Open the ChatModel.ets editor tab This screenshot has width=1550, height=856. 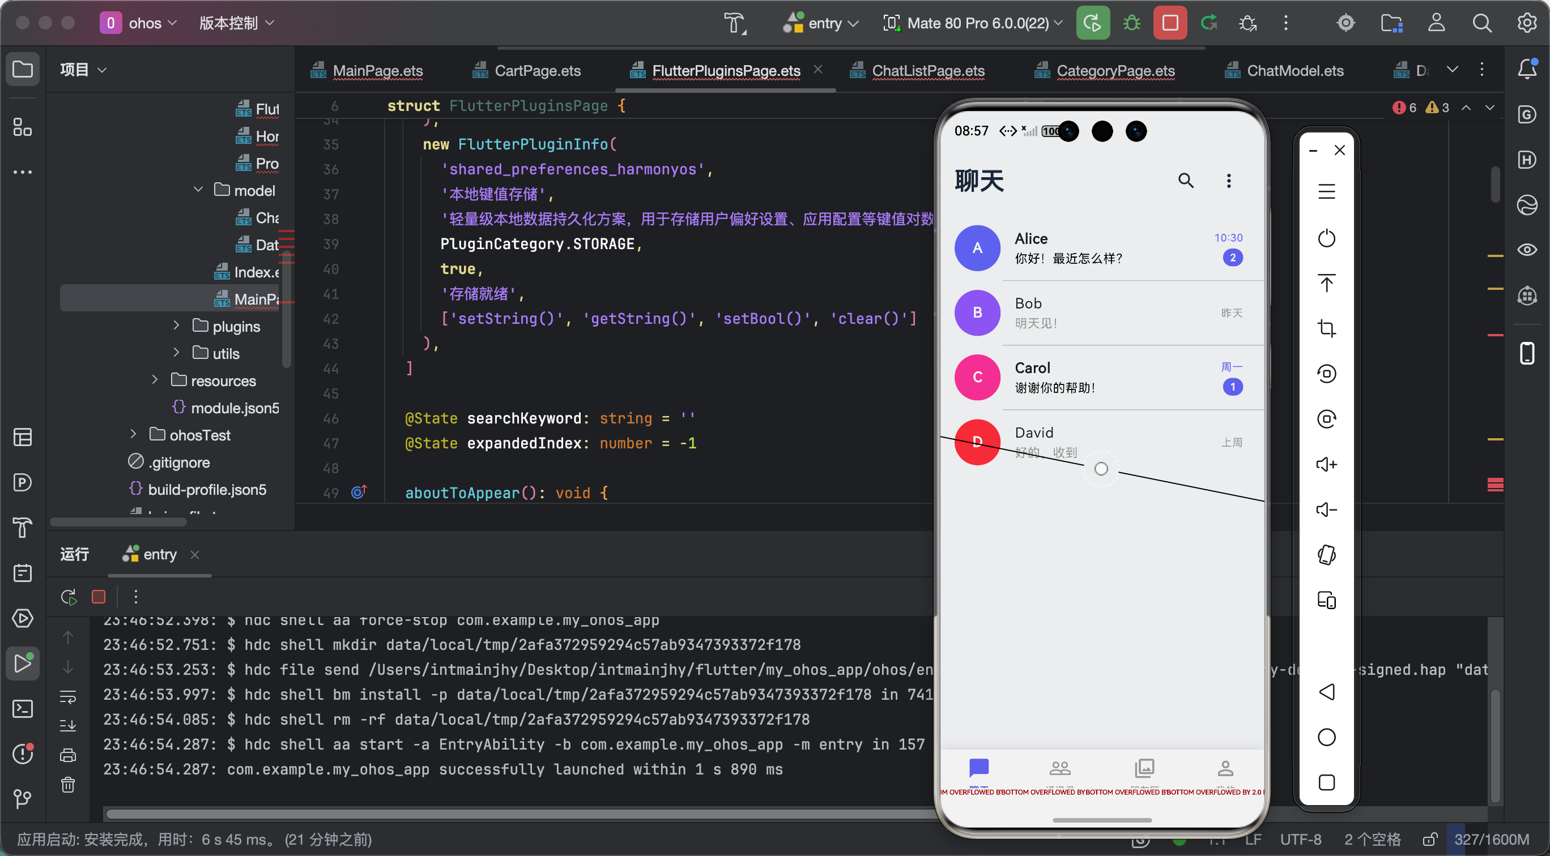coord(1294,71)
